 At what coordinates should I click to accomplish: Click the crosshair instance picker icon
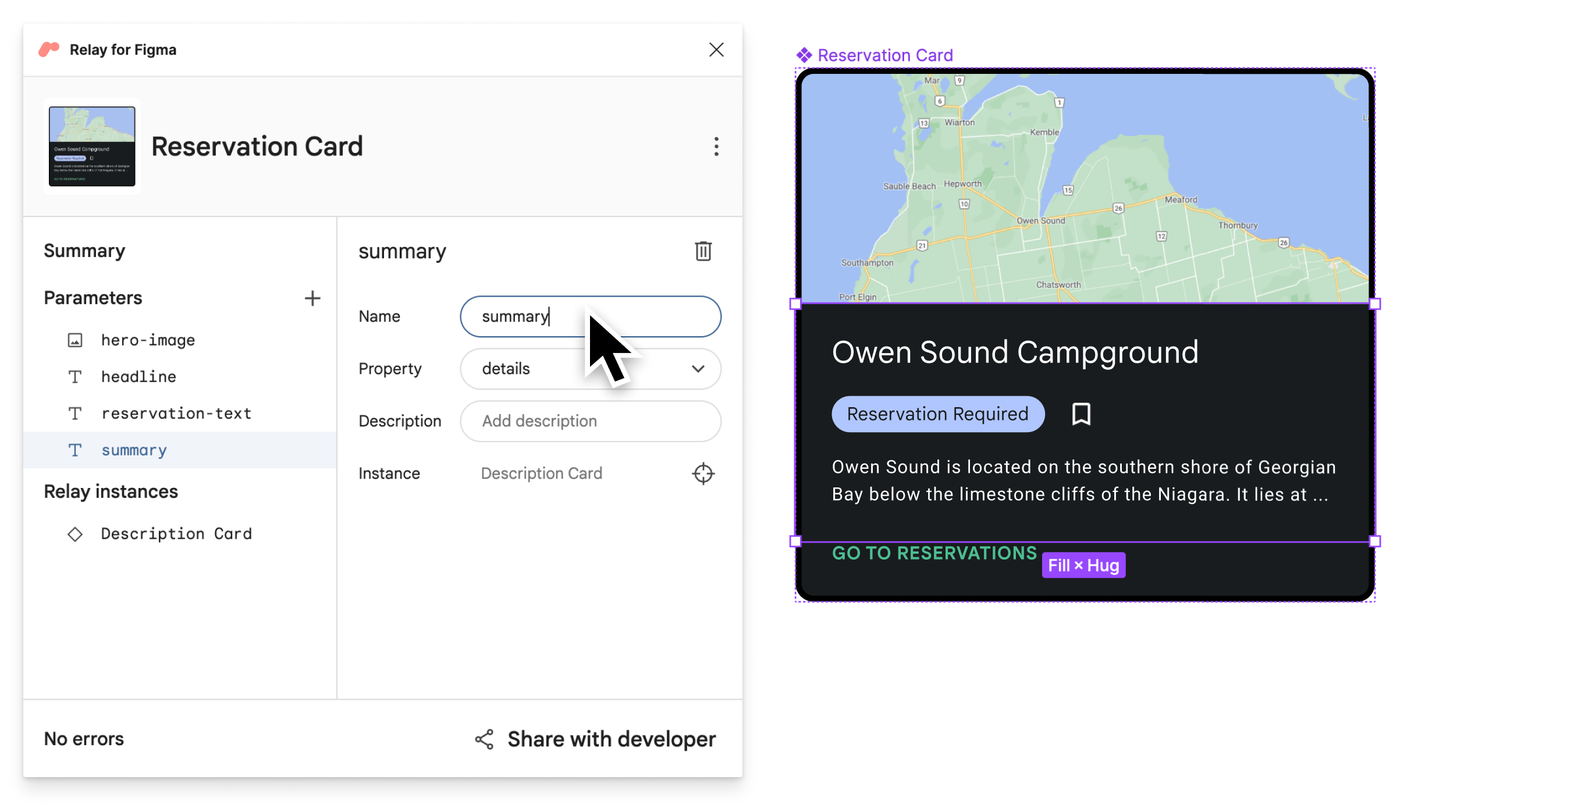pos(703,473)
